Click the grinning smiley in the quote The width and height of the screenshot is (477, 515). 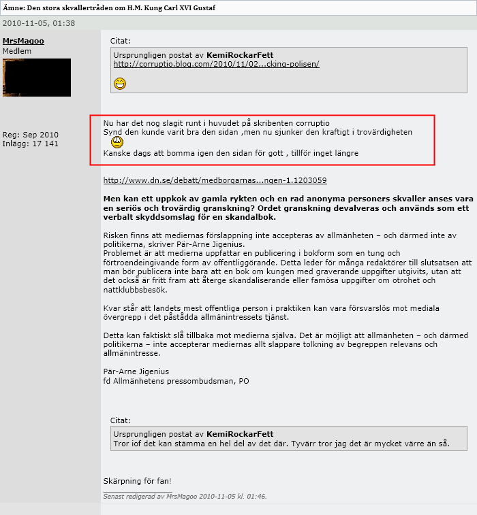pyautogui.click(x=120, y=84)
